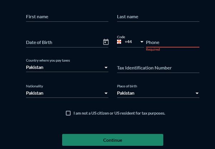215x149 pixels.
Task: Click the +44 country code value
Action: pyautogui.click(x=128, y=42)
